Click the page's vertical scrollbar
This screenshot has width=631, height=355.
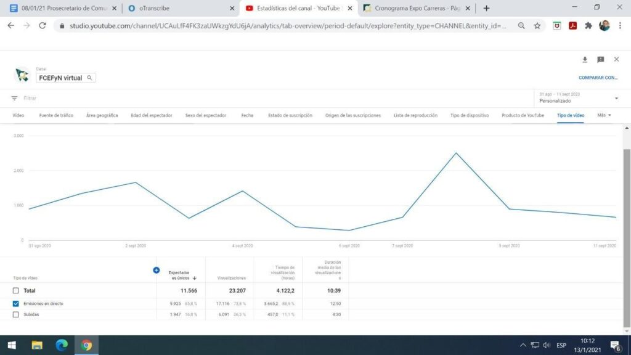(627, 234)
